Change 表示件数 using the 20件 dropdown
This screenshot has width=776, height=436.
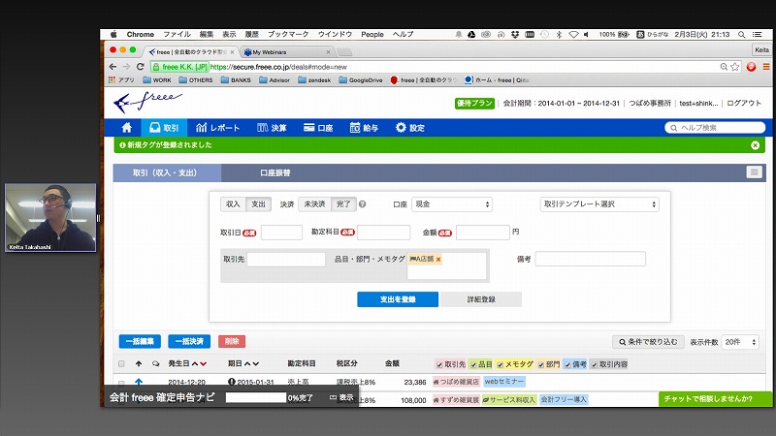pos(740,342)
